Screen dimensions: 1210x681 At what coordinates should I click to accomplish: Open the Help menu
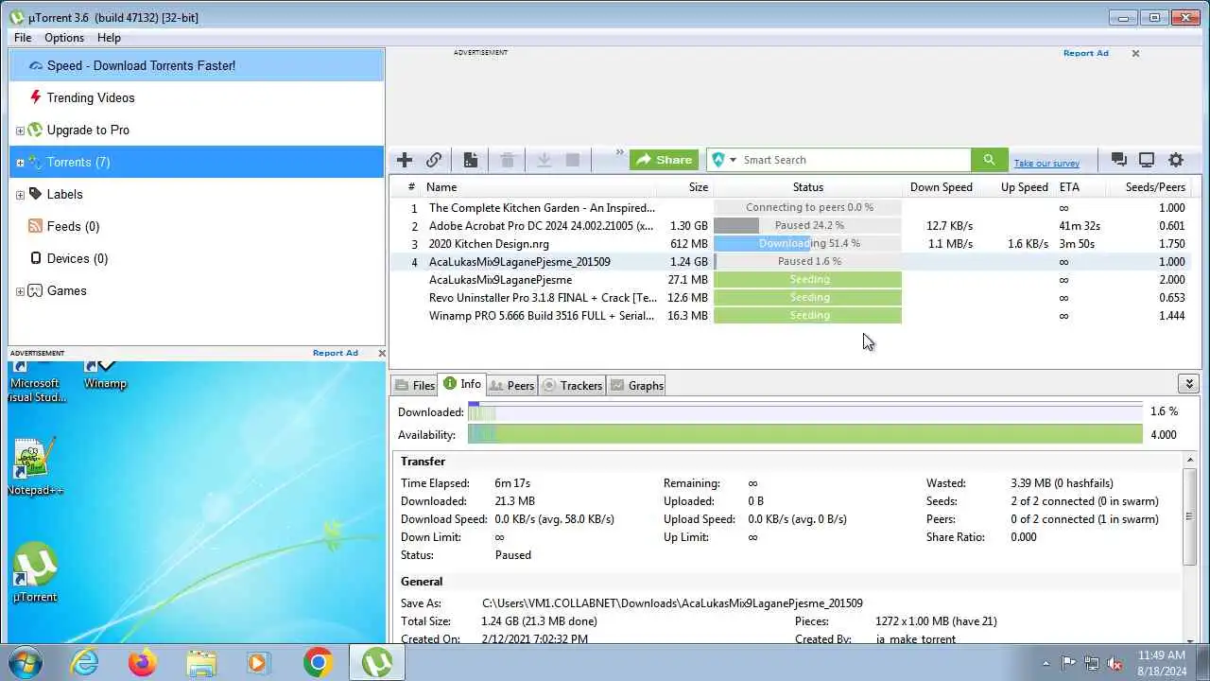pyautogui.click(x=109, y=38)
